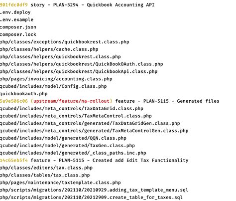The width and height of the screenshot is (236, 201).
Task: Select QuickbookApi.class.php file path
Action: tap(79, 71)
